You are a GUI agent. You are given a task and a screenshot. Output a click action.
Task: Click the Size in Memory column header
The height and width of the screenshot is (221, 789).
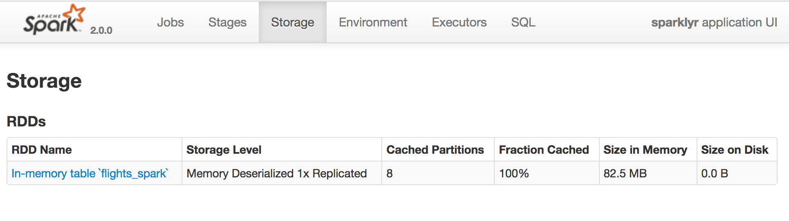click(x=645, y=150)
